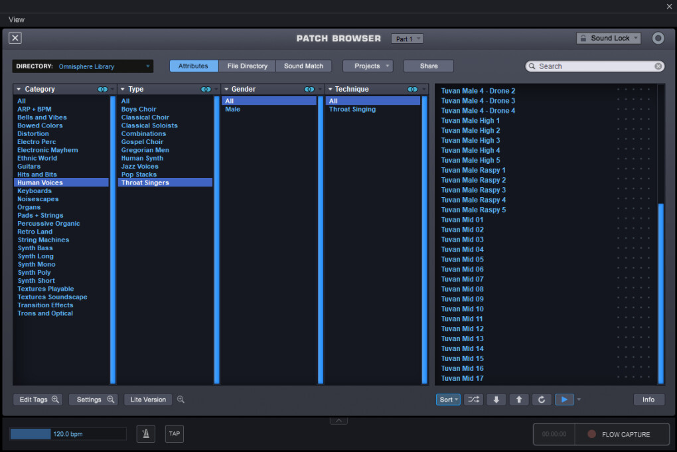
Task: Select the Pads + Strings category
Action: [x=61, y=215]
